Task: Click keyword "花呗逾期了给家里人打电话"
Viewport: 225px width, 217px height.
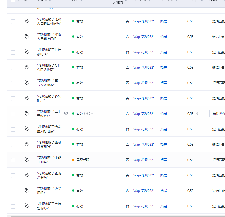Action: pos(49,129)
